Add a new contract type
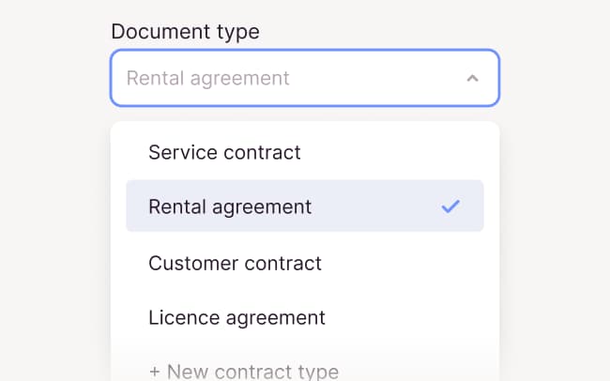 tap(243, 372)
